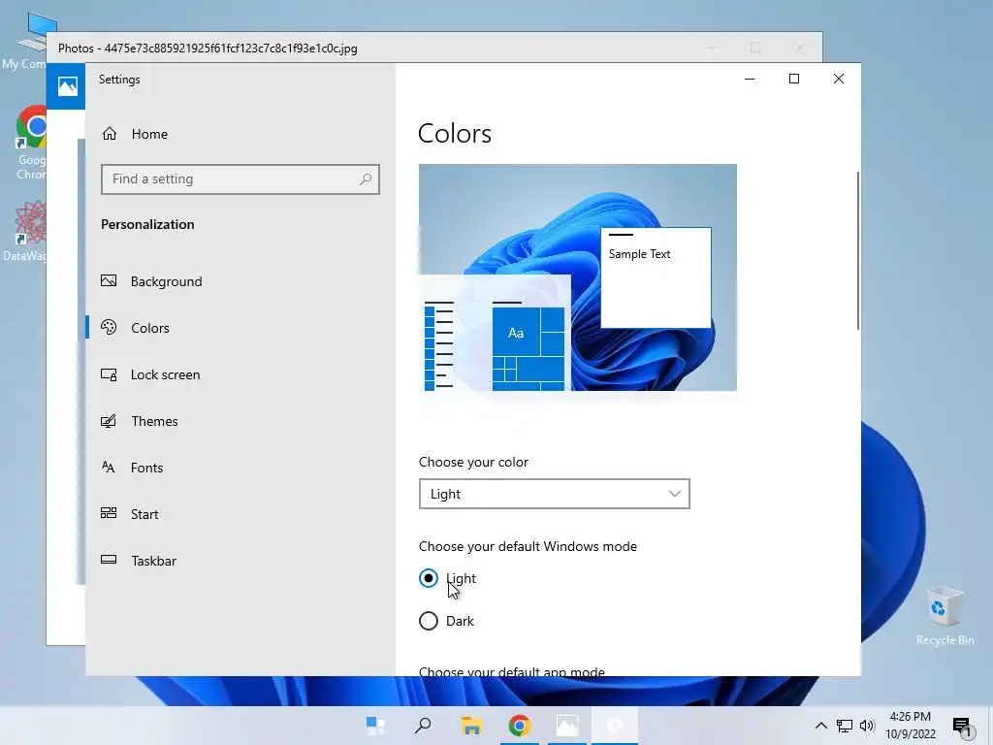Viewport: 993px width, 745px height.
Task: Click the Colors palette icon
Action: pos(109,327)
